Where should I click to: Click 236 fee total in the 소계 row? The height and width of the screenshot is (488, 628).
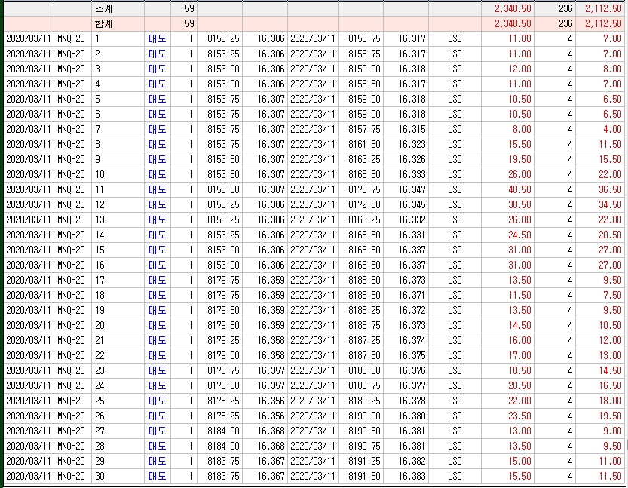565,8
